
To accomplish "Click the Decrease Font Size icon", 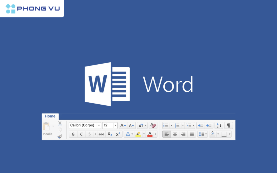I will [x=131, y=125].
